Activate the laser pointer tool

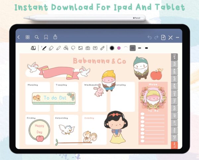click(102, 48)
